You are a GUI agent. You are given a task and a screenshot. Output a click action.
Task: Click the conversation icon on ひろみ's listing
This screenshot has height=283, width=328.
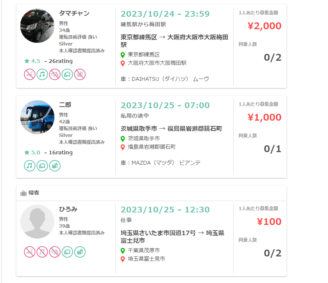67,252
